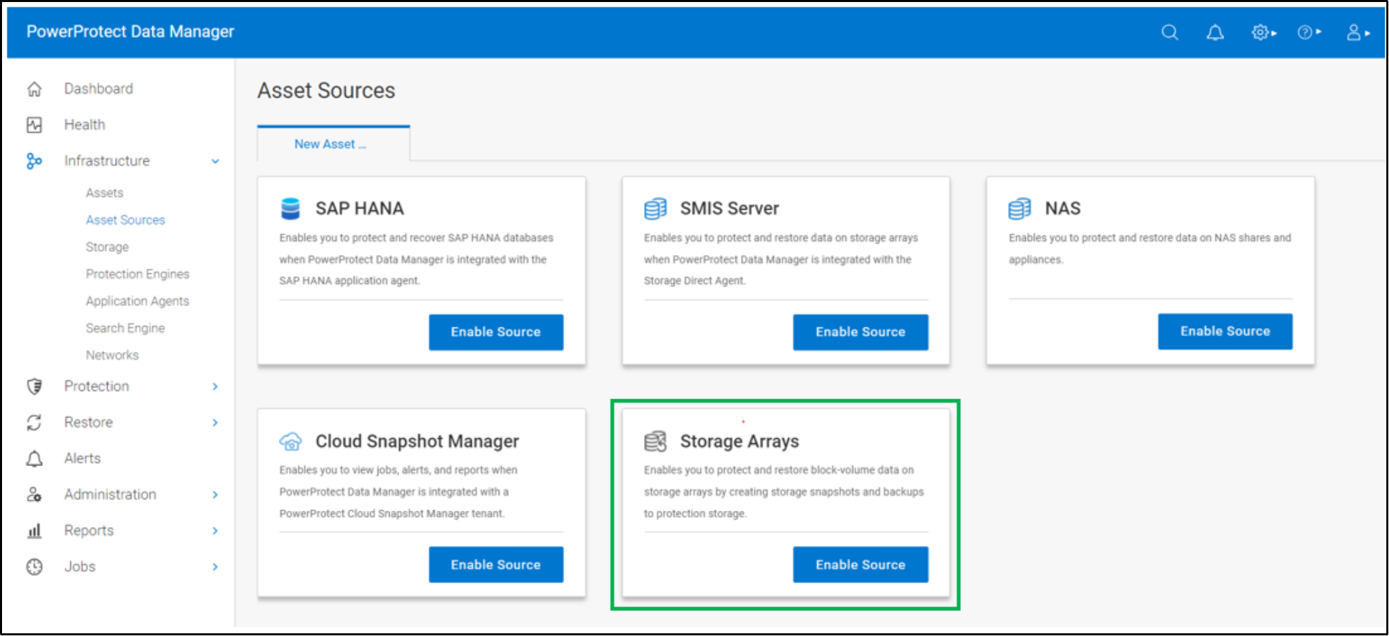Open the Restore menu label
The height and width of the screenshot is (636, 1389).
coord(89,422)
